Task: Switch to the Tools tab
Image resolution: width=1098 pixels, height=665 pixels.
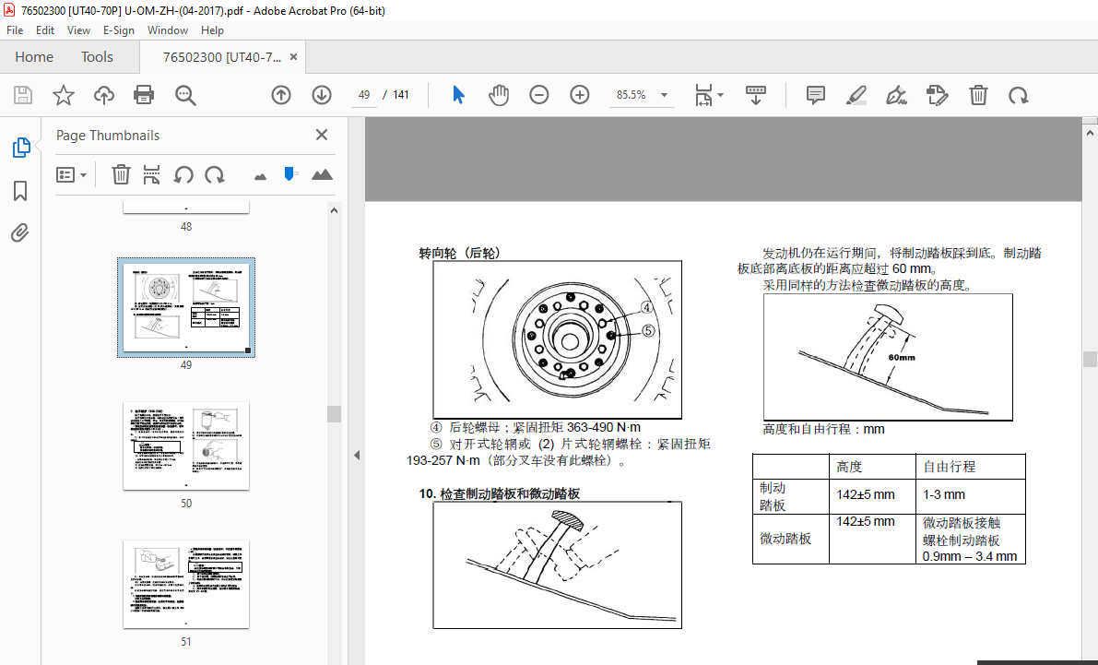Action: pos(97,57)
